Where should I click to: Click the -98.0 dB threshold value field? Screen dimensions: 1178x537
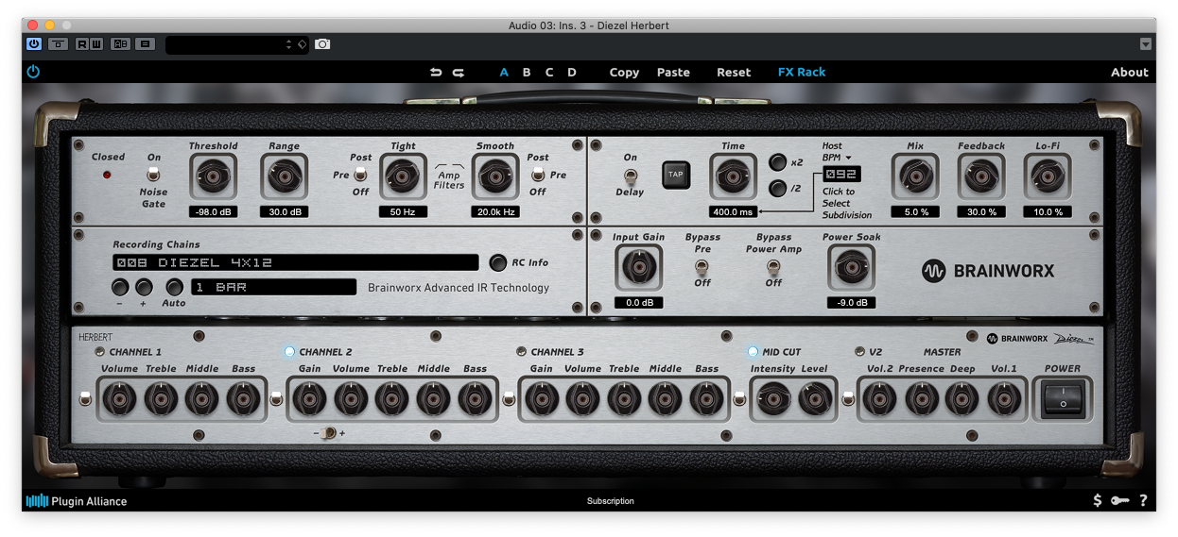[x=213, y=212]
